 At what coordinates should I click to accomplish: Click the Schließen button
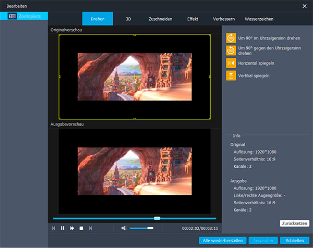(295, 240)
